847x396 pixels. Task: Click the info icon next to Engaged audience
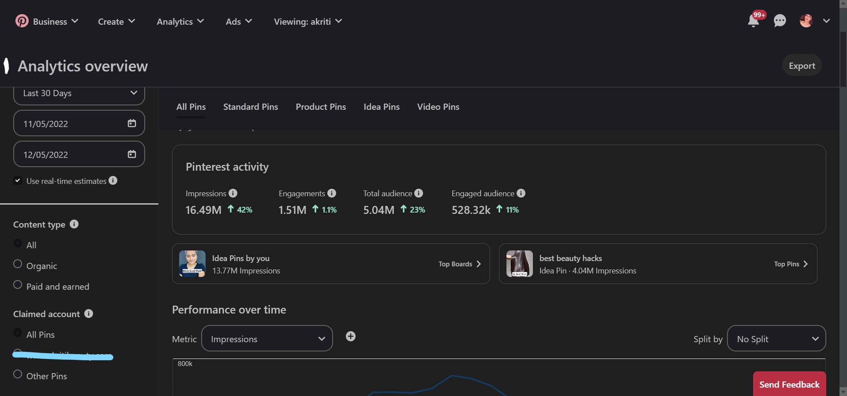coord(521,193)
